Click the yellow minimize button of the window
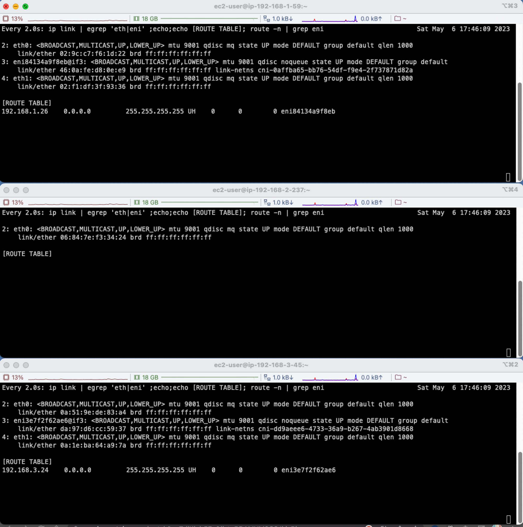 pyautogui.click(x=15, y=6)
